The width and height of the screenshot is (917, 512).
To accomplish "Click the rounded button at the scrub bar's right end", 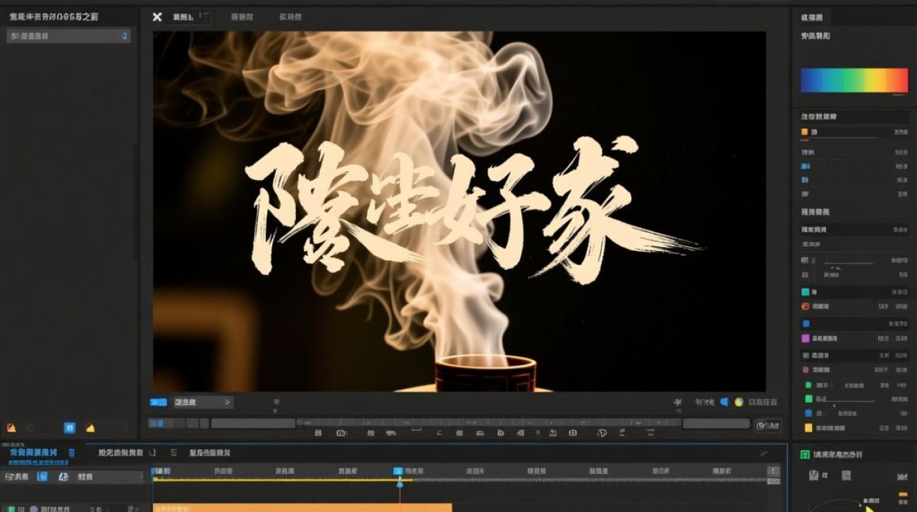I will pos(768,425).
